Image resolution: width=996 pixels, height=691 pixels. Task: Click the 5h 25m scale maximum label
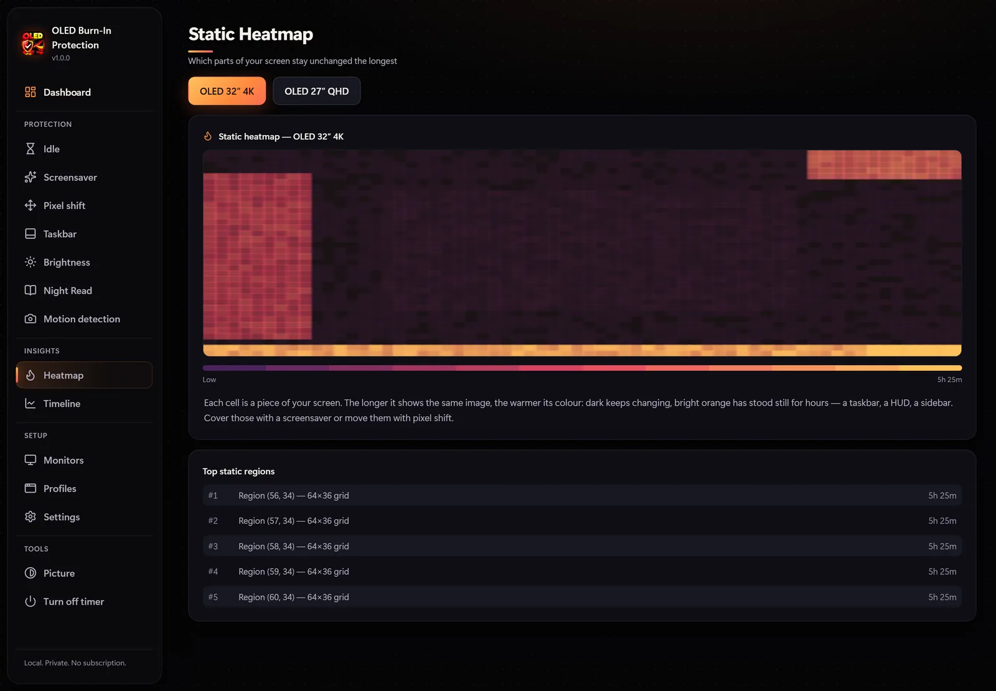(x=949, y=379)
